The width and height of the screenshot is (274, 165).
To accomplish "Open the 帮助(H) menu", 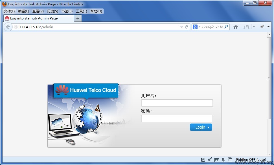I will click(96, 11).
